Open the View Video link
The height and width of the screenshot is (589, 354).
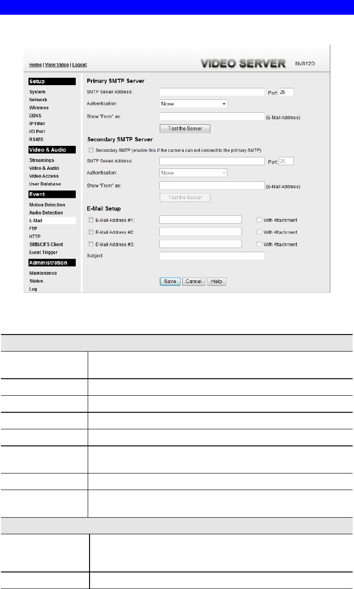click(x=57, y=65)
